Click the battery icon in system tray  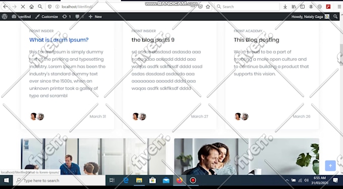[x=294, y=180]
